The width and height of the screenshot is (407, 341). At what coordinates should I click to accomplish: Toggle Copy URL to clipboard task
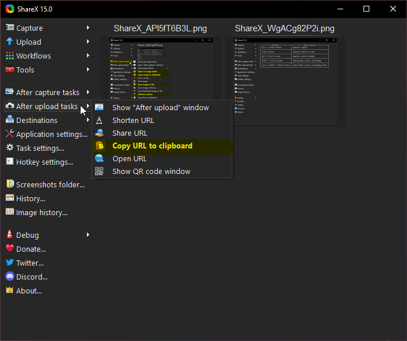pyautogui.click(x=152, y=146)
